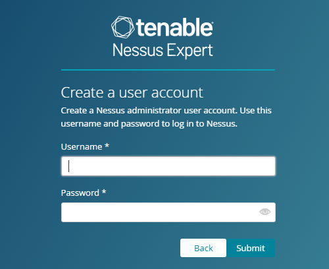
Task: Click the Create a user account heading
Action: pos(132,92)
